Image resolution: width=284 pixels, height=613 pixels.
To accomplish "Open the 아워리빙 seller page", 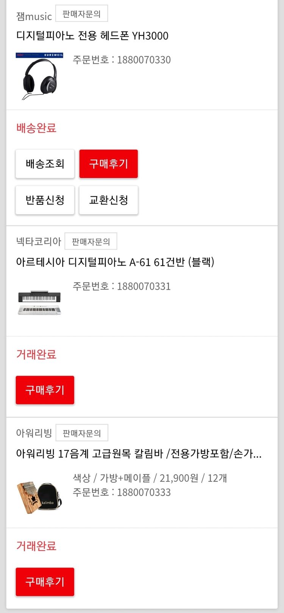I will coord(34,433).
